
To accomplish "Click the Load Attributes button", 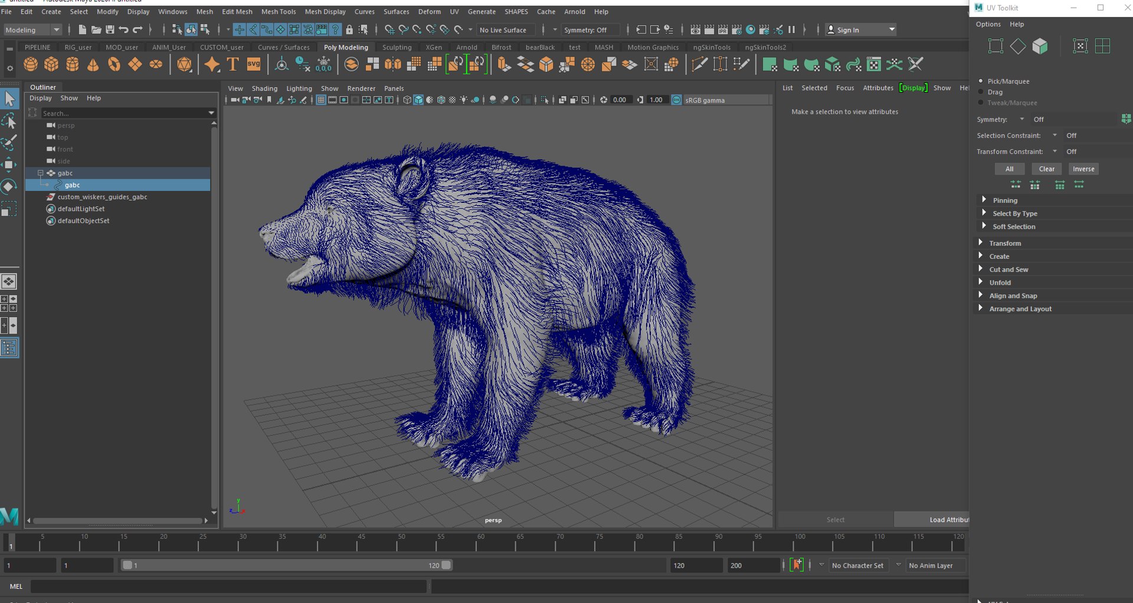I will point(932,519).
